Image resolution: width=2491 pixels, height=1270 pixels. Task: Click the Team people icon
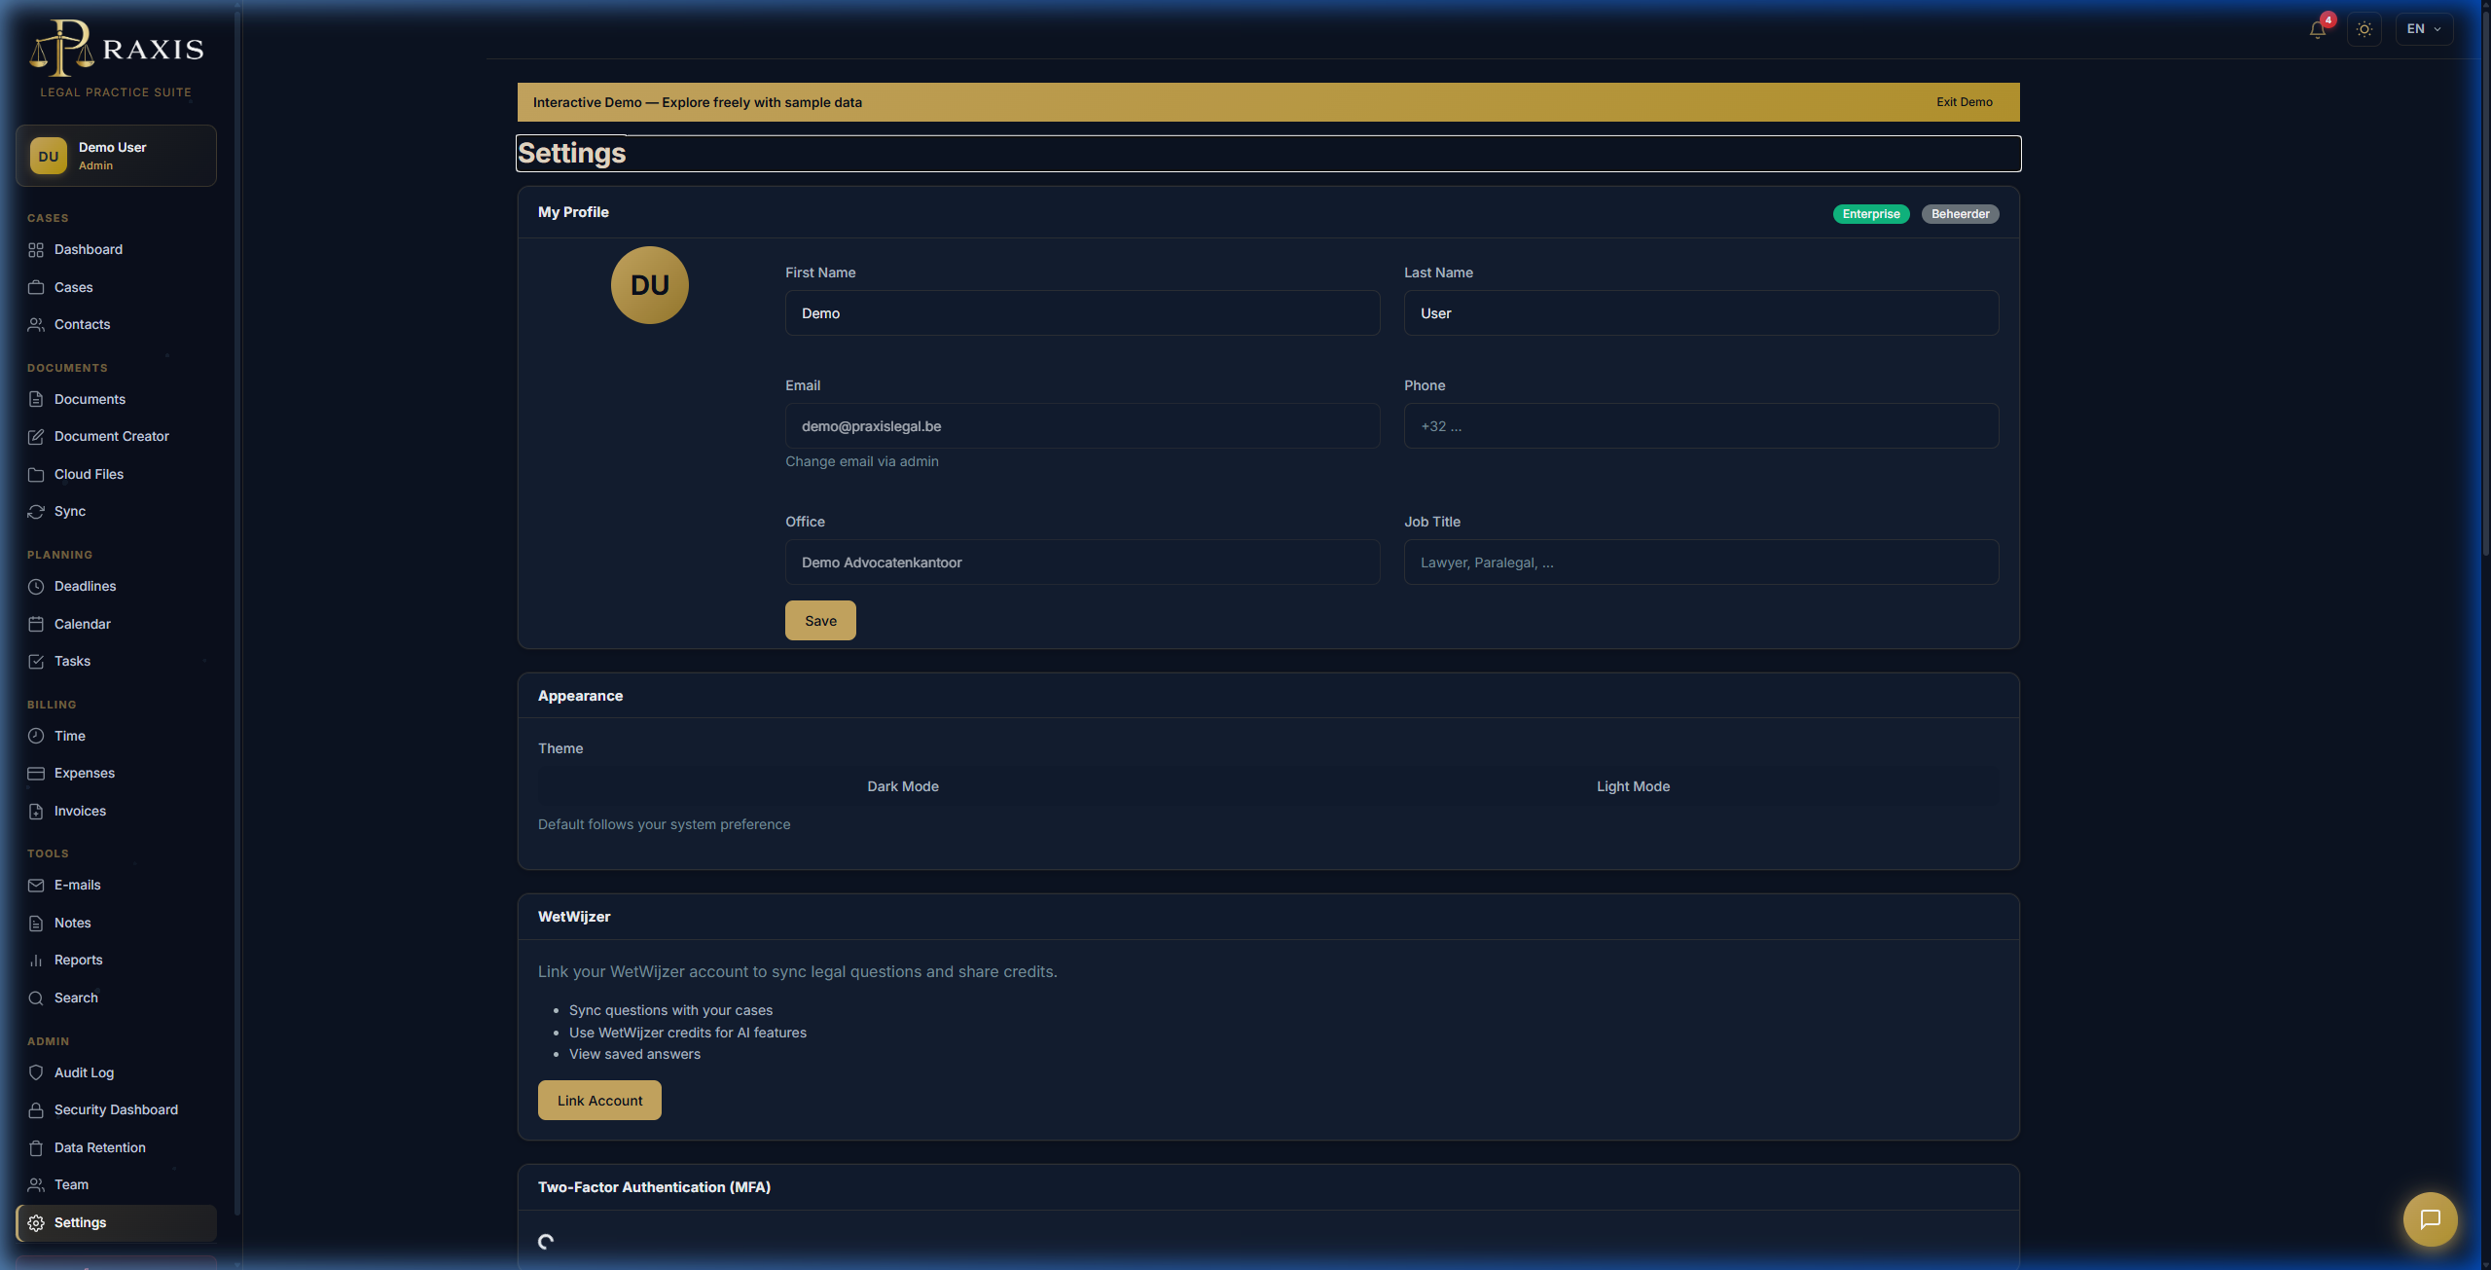click(x=36, y=1185)
